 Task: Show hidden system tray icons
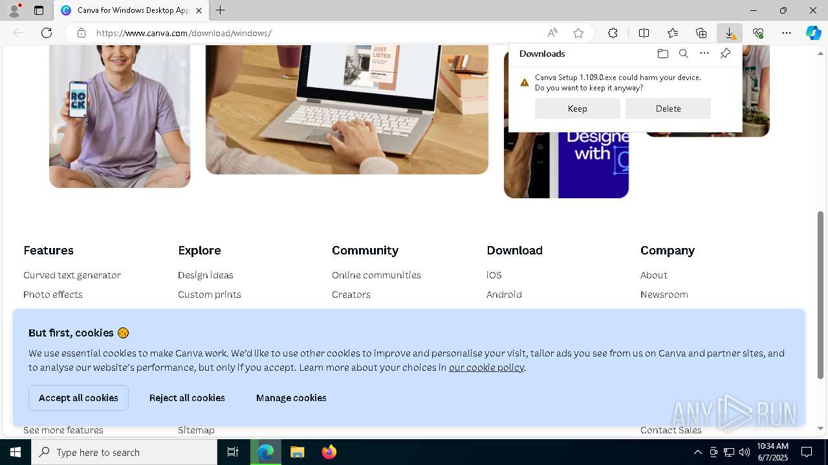pos(697,452)
